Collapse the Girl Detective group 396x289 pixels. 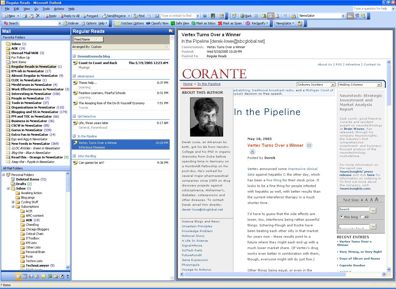74,116
